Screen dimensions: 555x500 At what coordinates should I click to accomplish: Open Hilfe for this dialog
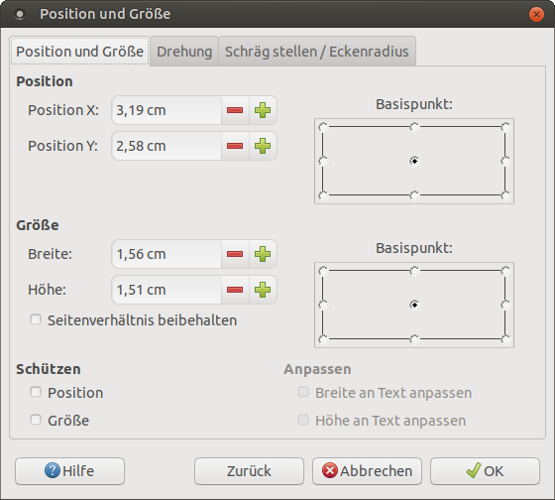click(69, 471)
